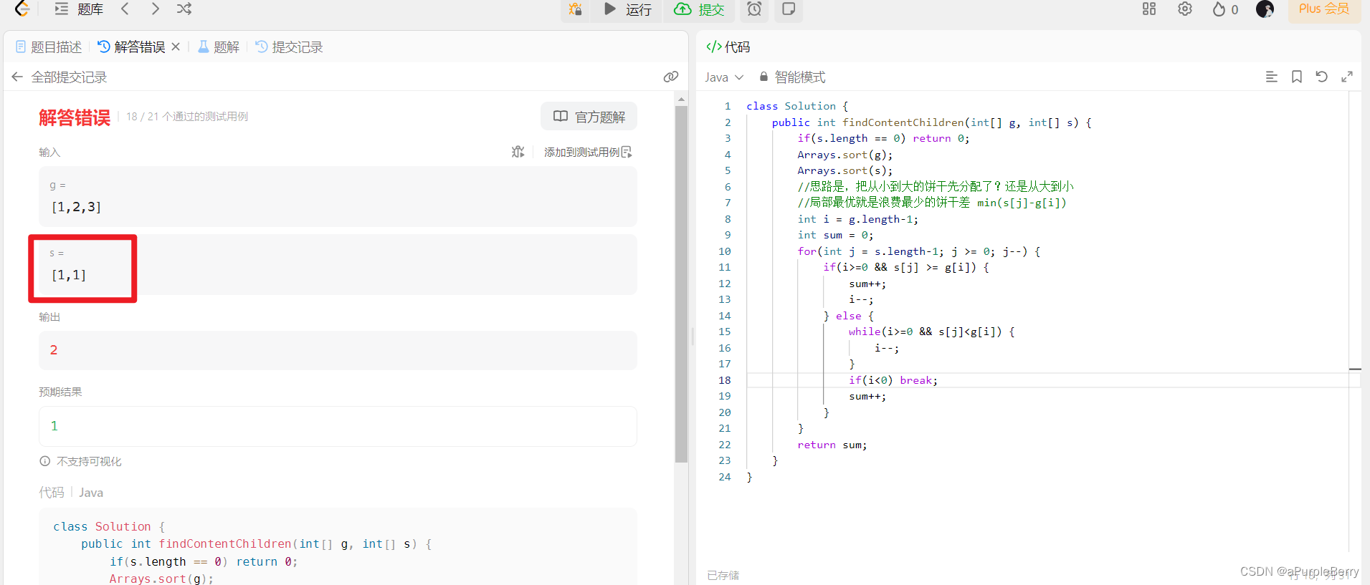Go back to 全部提交记录
Screen dimensions: 1370x585
tap(60, 77)
